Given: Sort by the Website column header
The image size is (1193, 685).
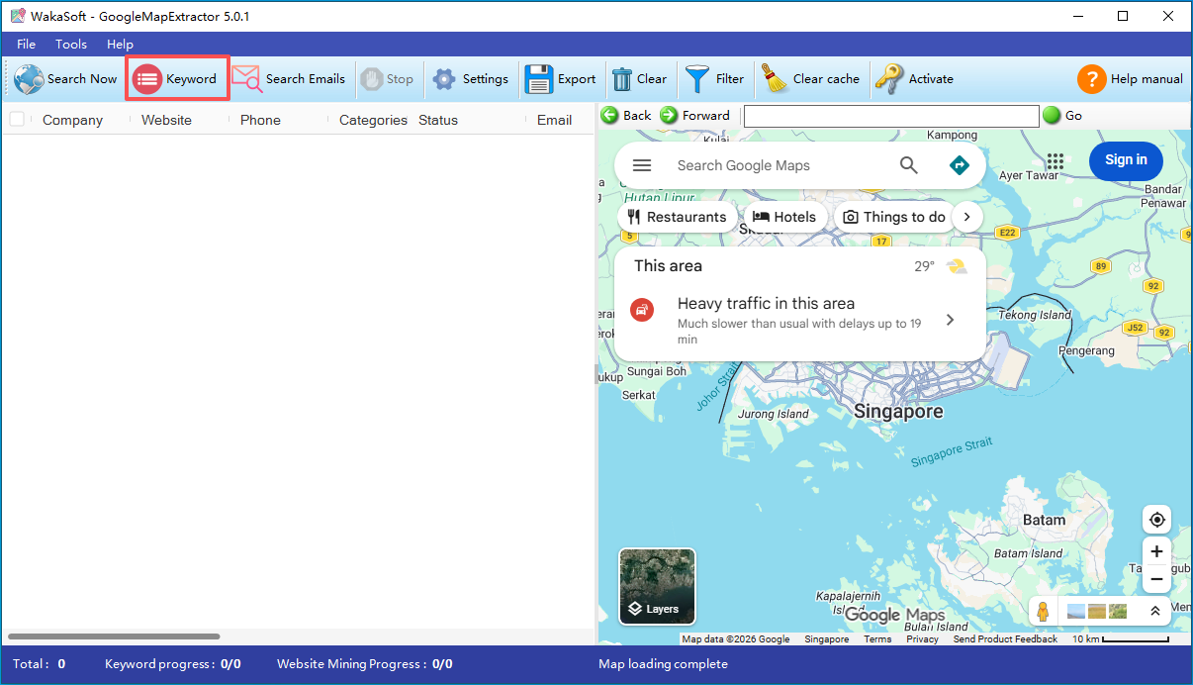Looking at the screenshot, I should (x=166, y=120).
